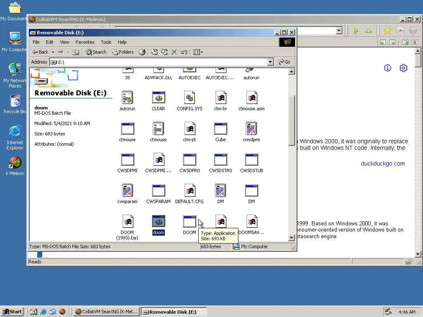Select the Cube application icon
423x317 pixels.
tap(221, 132)
